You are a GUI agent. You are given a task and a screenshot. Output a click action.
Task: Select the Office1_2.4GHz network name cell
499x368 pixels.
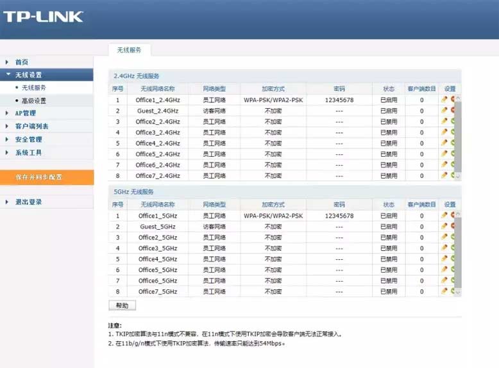click(158, 100)
